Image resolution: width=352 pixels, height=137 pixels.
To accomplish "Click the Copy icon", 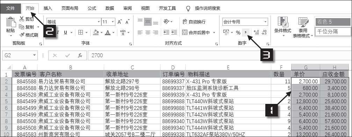I will coord(22,27).
